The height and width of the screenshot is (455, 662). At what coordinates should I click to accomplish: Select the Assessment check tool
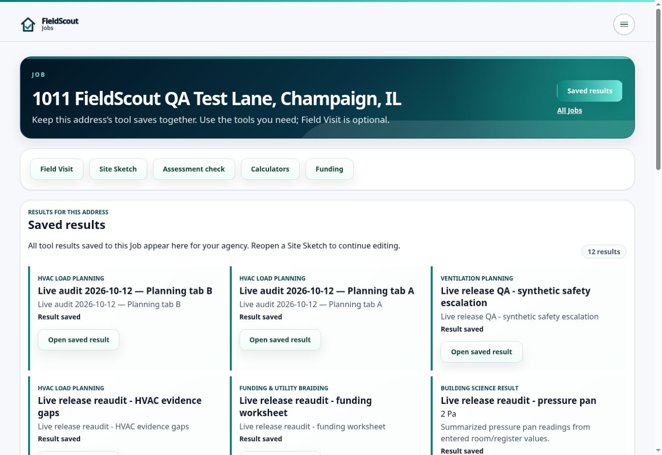click(x=193, y=169)
